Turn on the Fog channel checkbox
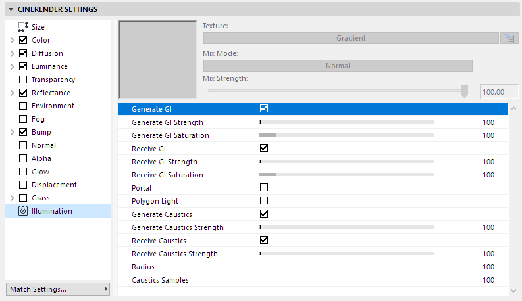 coord(23,119)
